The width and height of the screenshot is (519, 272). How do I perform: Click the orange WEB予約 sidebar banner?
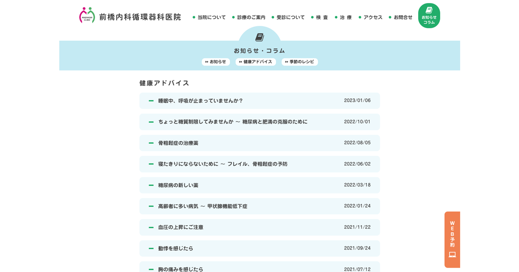pyautogui.click(x=452, y=240)
